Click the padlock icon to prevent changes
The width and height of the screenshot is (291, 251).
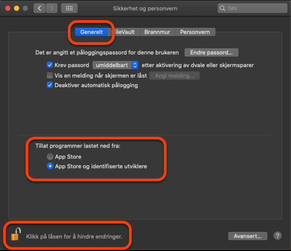click(x=15, y=234)
